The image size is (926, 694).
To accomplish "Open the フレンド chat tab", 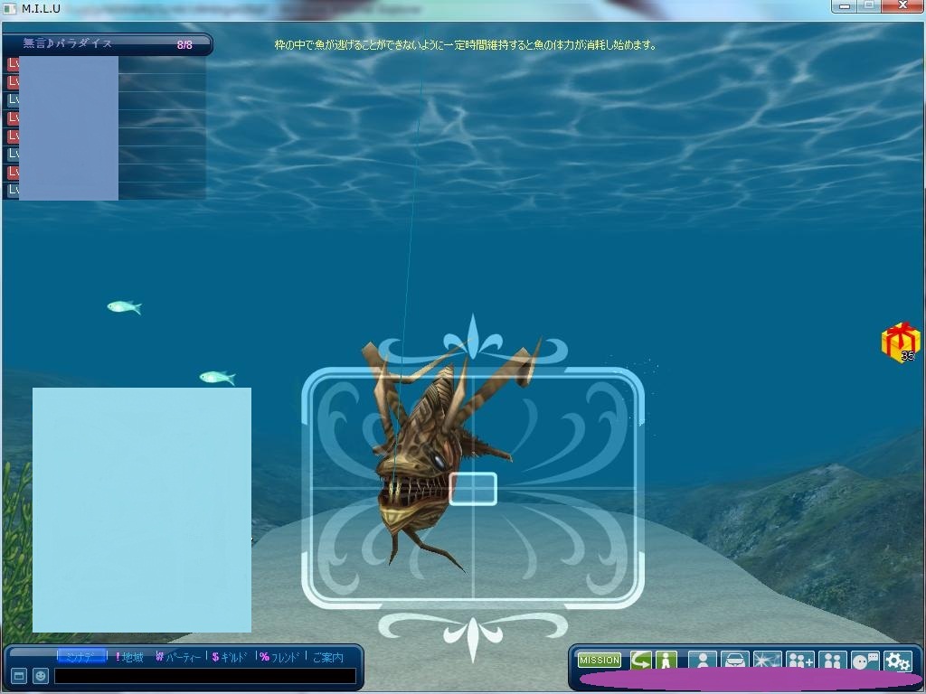I will pyautogui.click(x=279, y=657).
